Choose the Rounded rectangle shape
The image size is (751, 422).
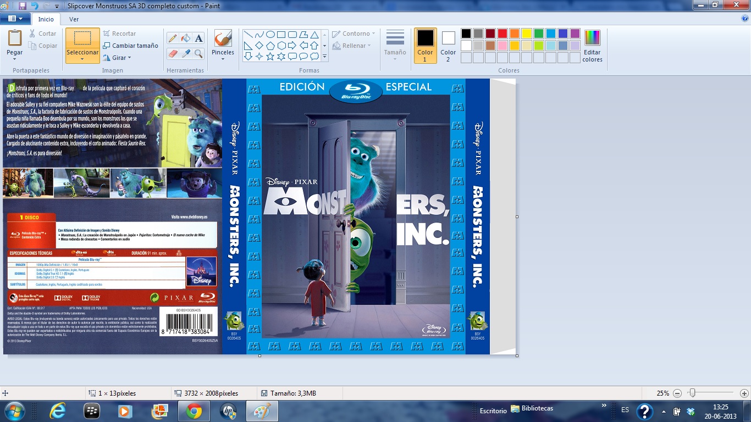(292, 35)
